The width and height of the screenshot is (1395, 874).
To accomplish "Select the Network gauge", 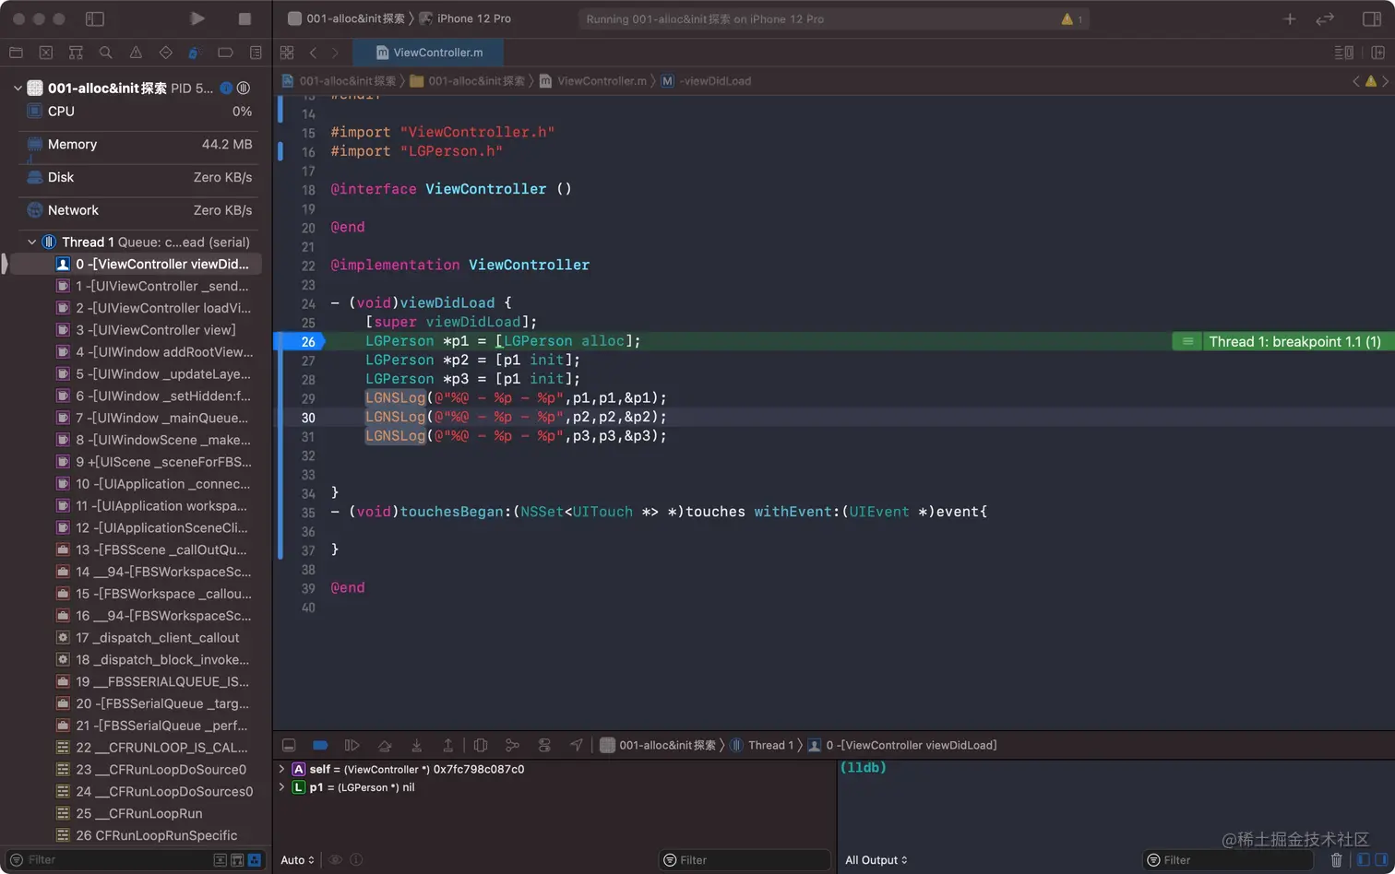I will coord(138,210).
